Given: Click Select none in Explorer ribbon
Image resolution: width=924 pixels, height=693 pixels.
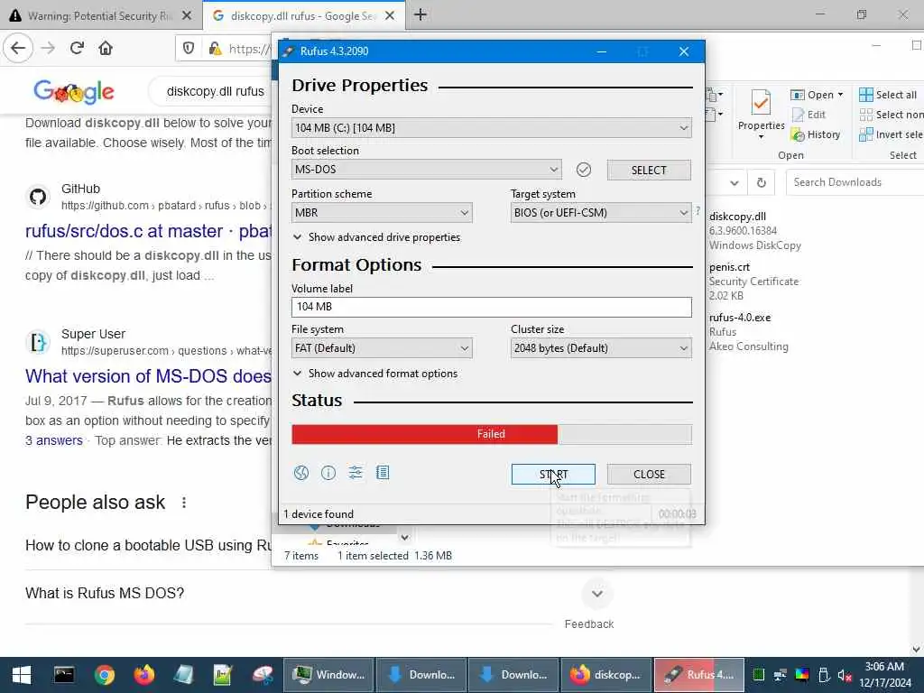Looking at the screenshot, I should pyautogui.click(x=891, y=115).
